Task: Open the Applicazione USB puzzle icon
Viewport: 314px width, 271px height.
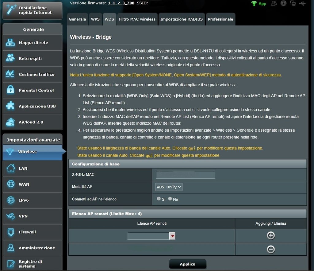Action: (x=10, y=106)
